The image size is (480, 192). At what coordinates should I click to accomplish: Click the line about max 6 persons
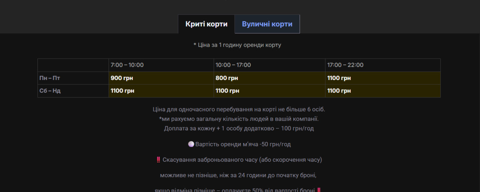click(239, 109)
